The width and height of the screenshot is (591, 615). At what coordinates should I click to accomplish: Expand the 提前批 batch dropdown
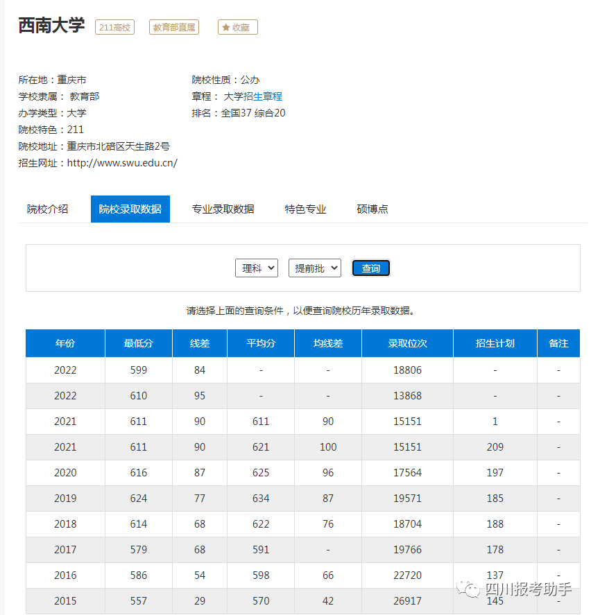315,268
